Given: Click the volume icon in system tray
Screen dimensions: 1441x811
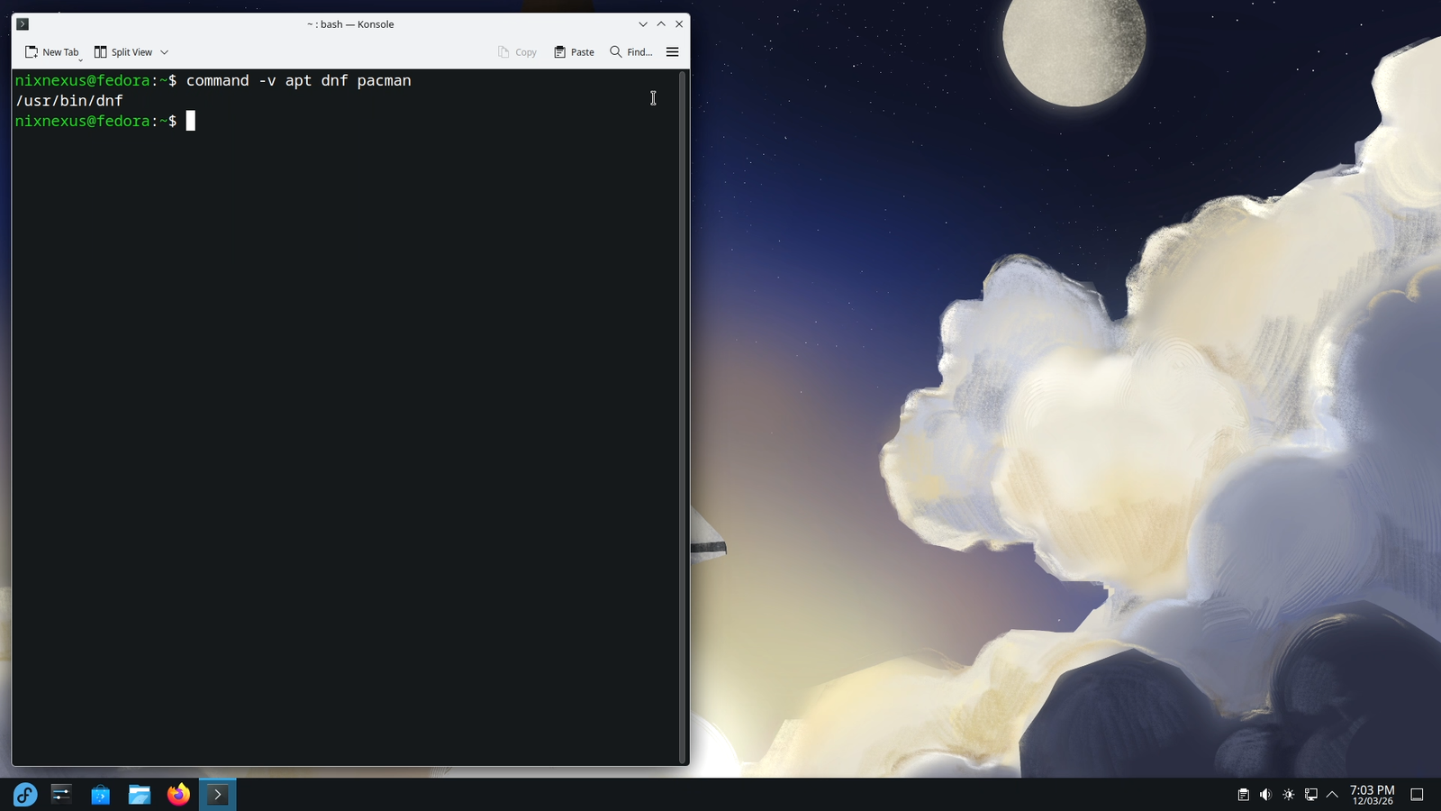Looking at the screenshot, I should [x=1266, y=795].
